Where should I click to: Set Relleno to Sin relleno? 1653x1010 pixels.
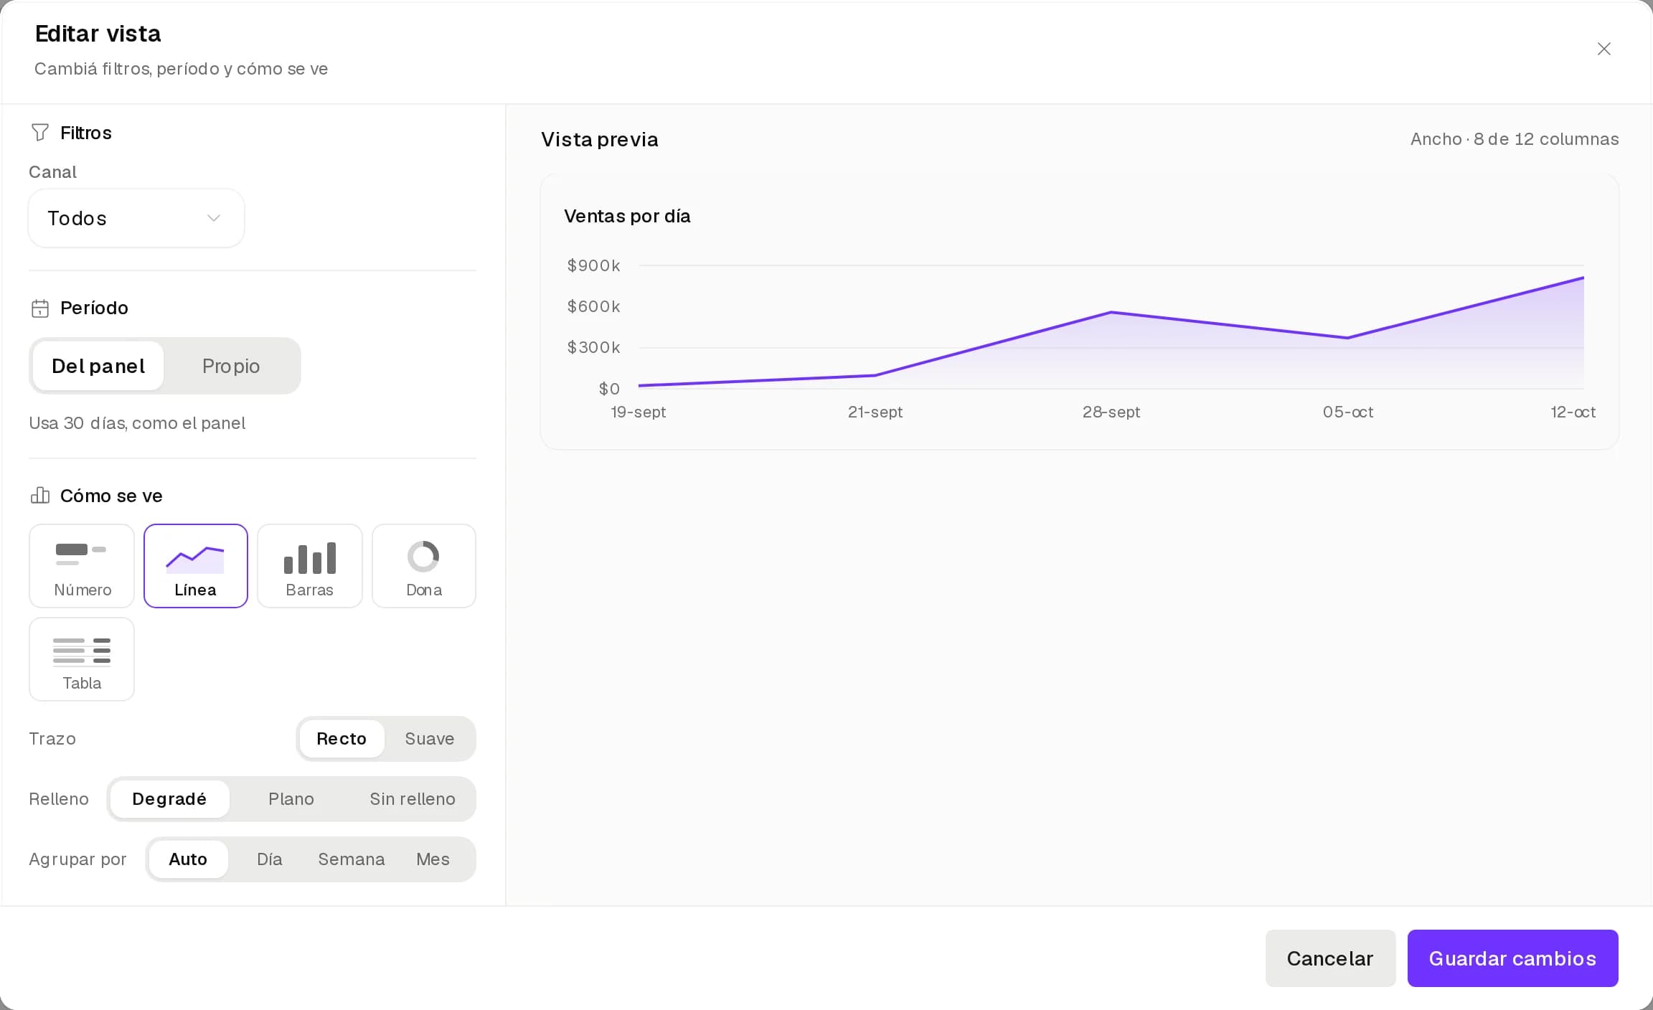point(413,799)
